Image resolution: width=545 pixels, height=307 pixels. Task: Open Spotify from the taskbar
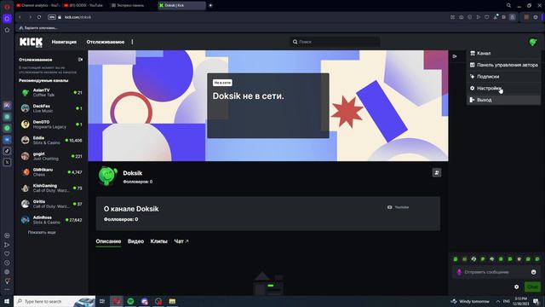coord(130,301)
